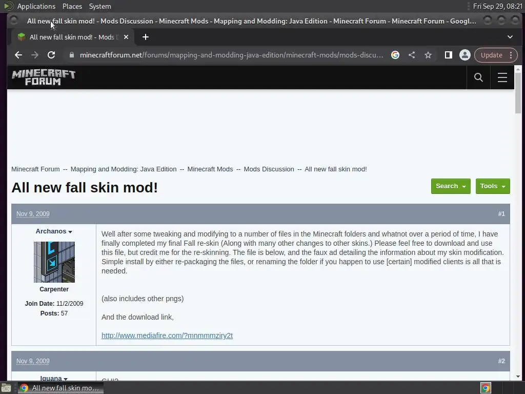The width and height of the screenshot is (525, 394).
Task: Open a new tab with plus icon
Action: [x=145, y=37]
